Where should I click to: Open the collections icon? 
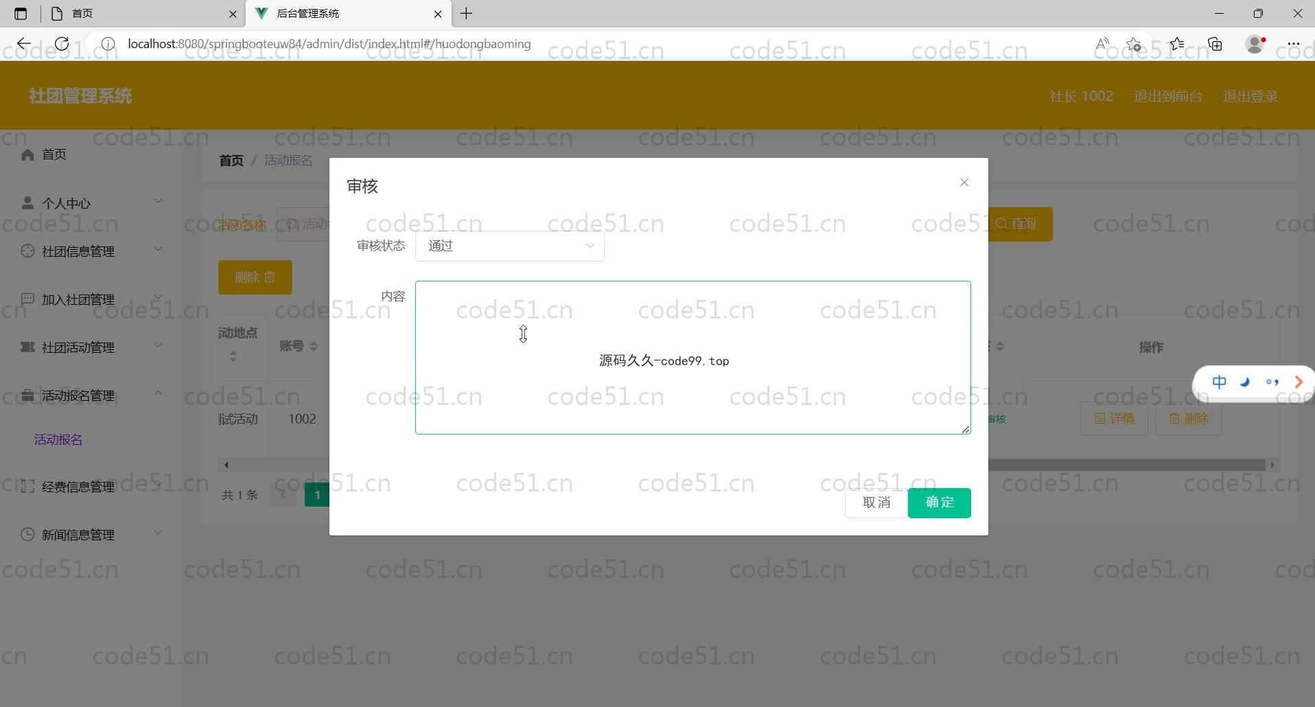click(1215, 44)
